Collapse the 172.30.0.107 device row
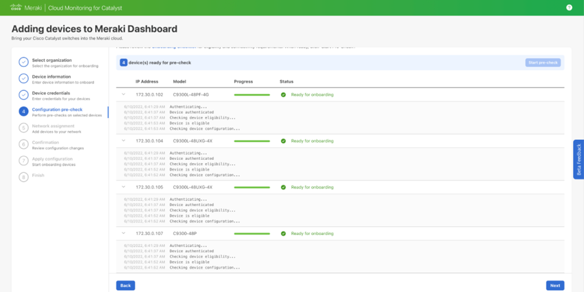 [123, 233]
